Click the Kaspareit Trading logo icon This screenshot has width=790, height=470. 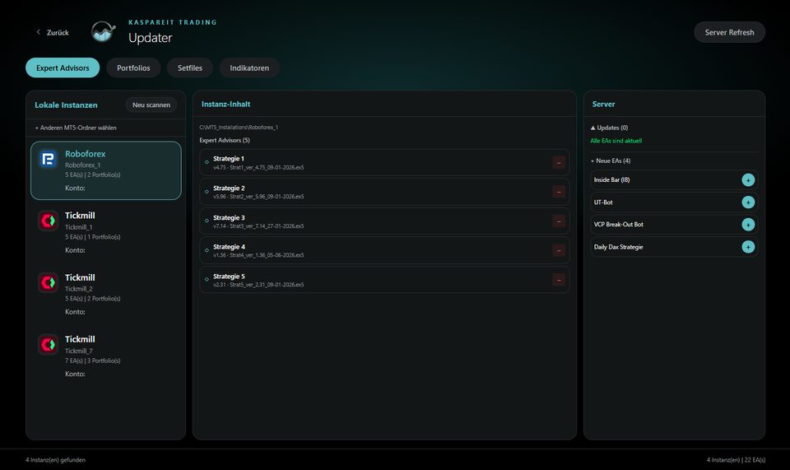(104, 32)
